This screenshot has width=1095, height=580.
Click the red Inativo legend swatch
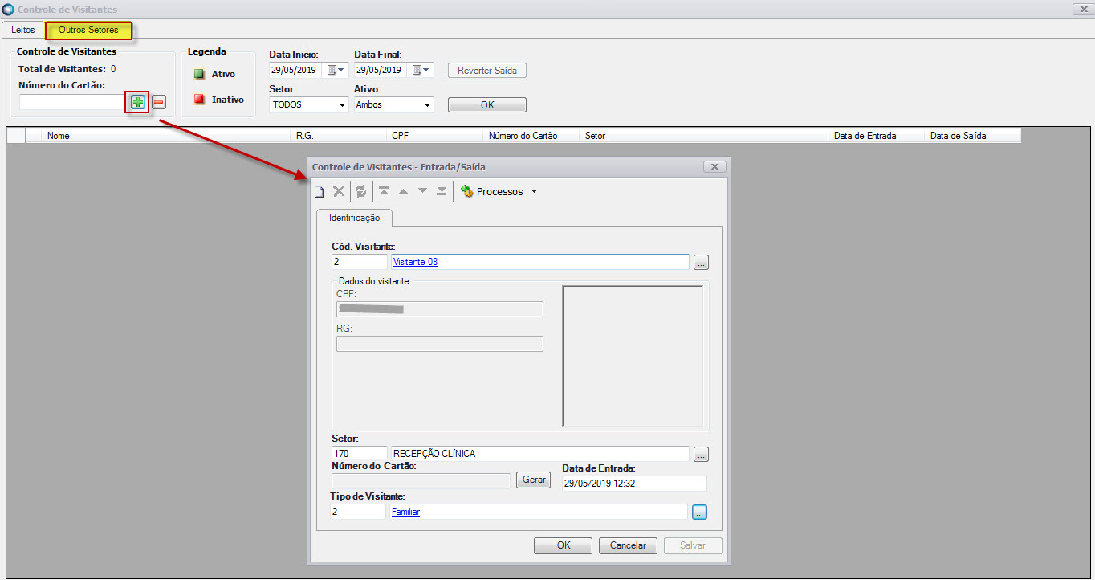pos(199,100)
